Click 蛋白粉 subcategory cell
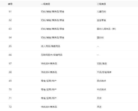This screenshot has height=111, width=138. 100,37
